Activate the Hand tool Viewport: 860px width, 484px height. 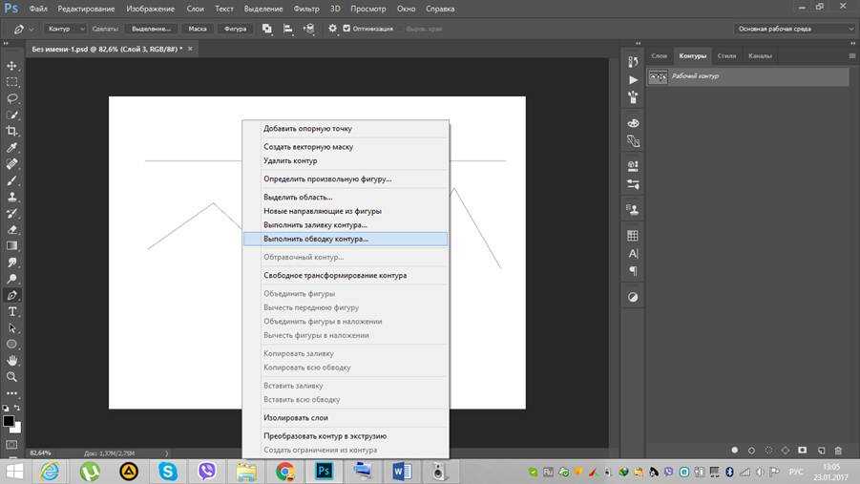12,360
